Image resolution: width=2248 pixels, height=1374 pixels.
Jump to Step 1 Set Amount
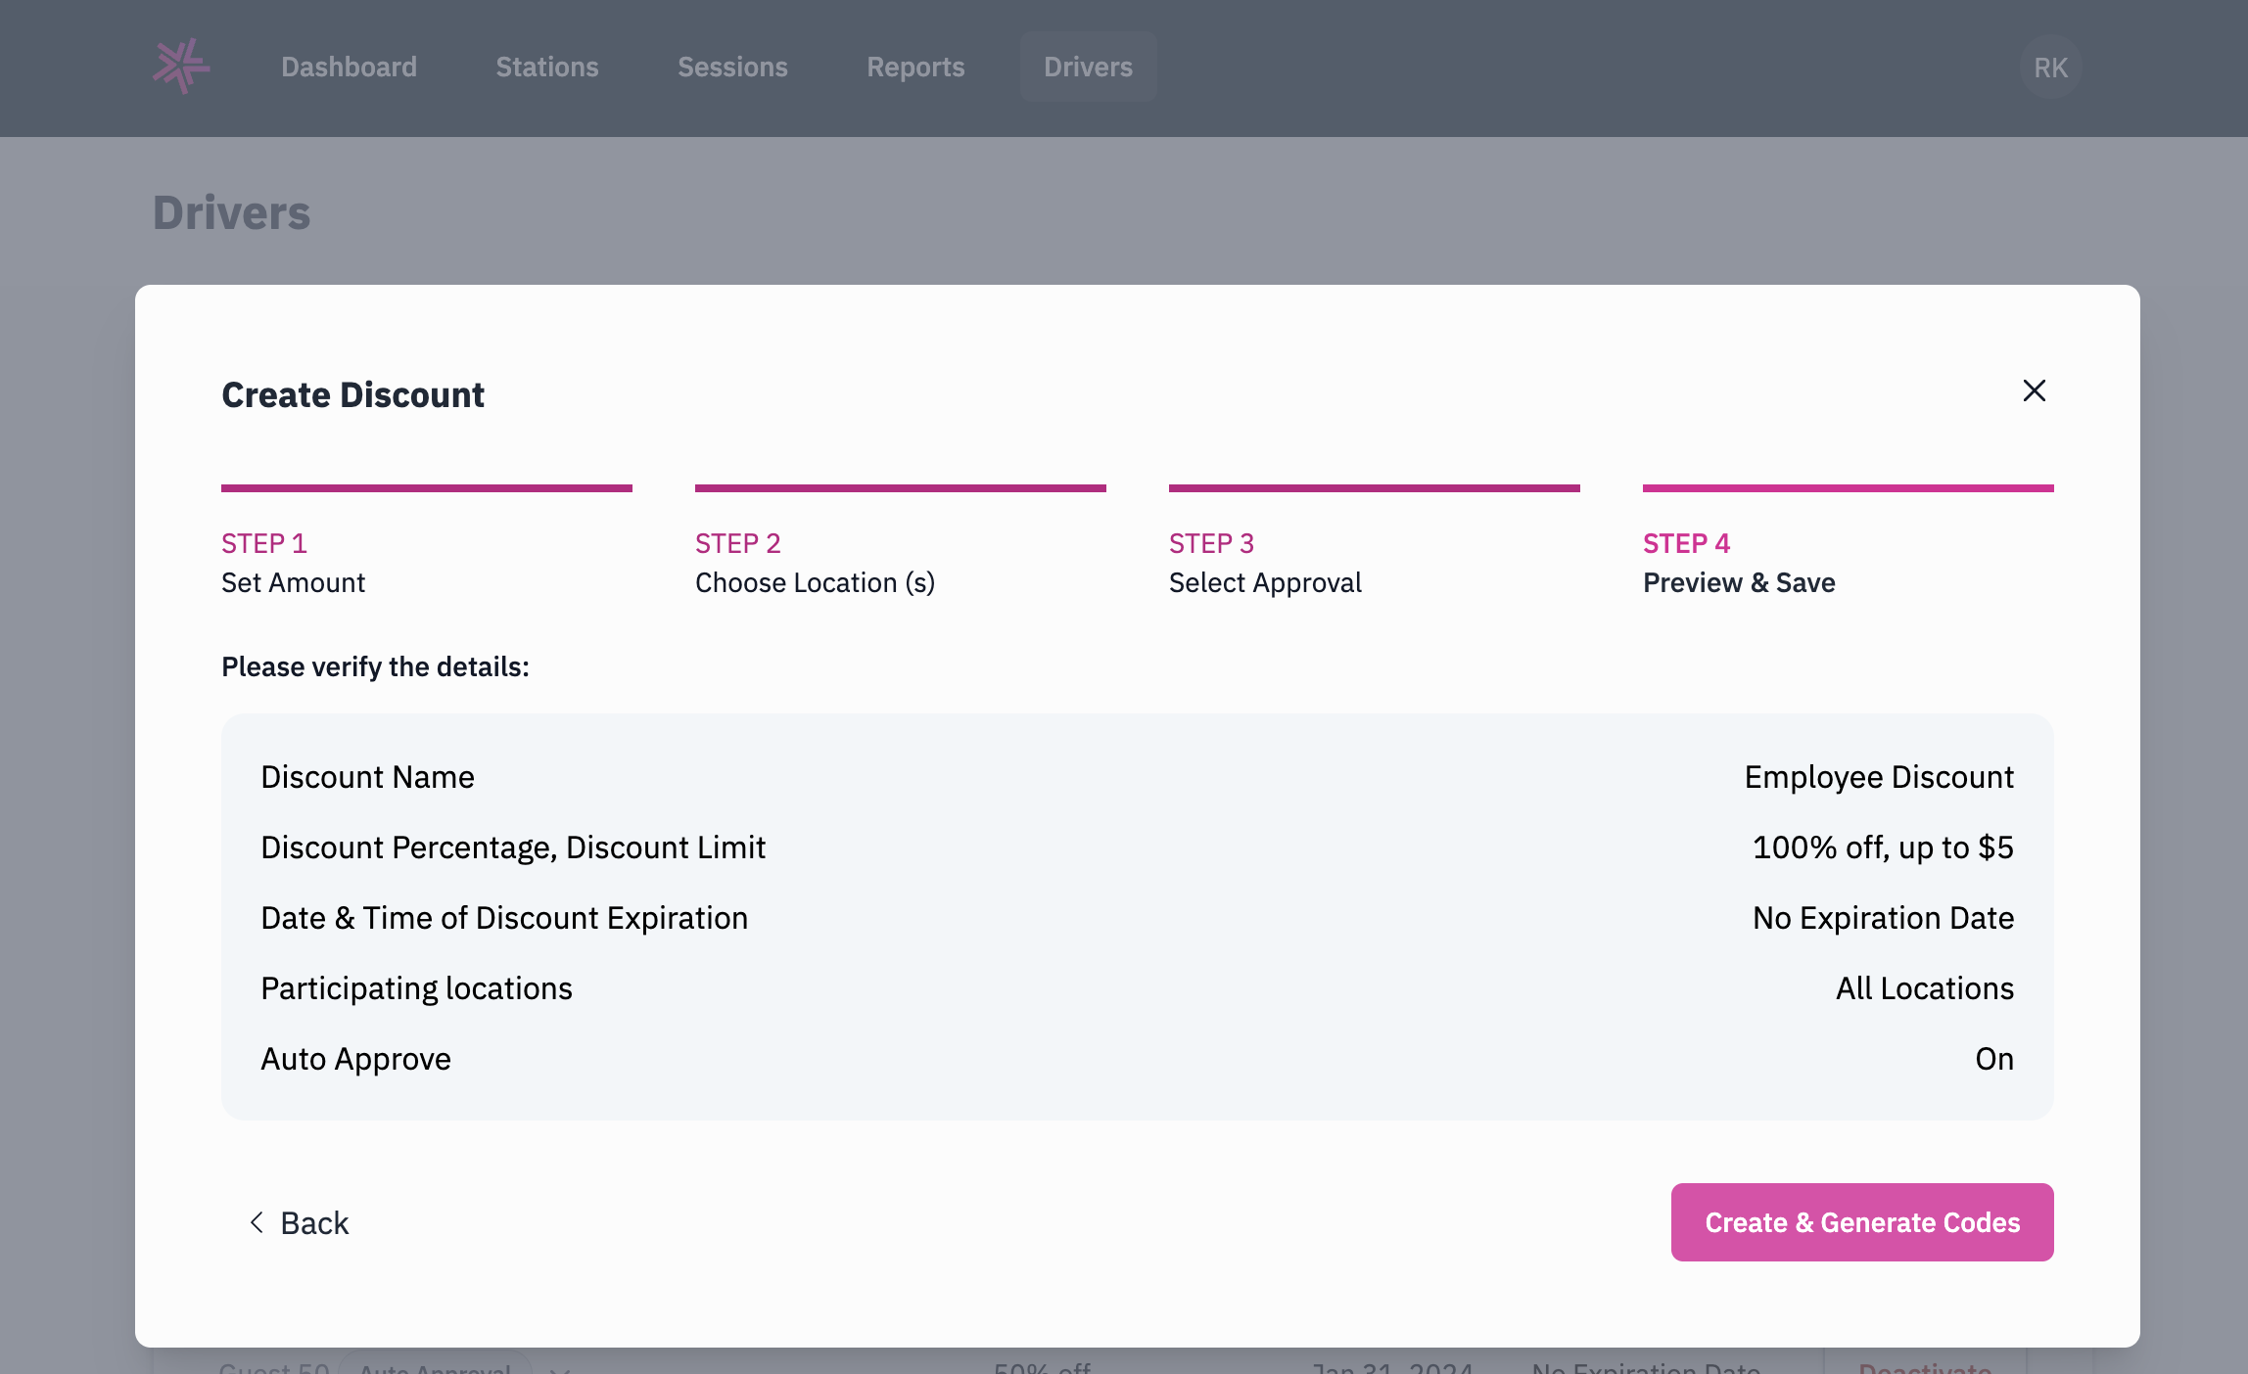[427, 541]
